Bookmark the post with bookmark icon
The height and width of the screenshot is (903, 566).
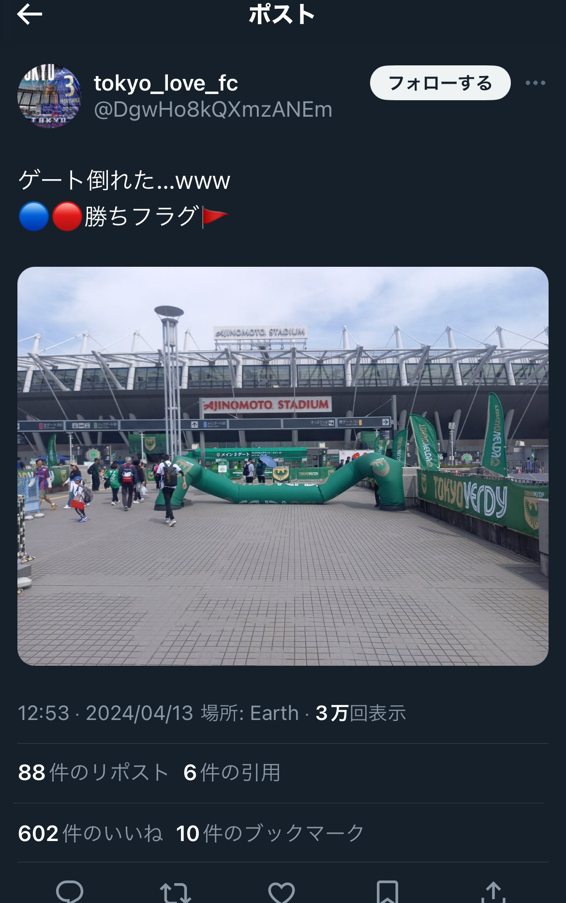click(387, 892)
